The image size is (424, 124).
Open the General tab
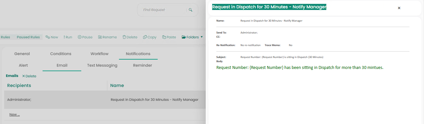(x=22, y=54)
